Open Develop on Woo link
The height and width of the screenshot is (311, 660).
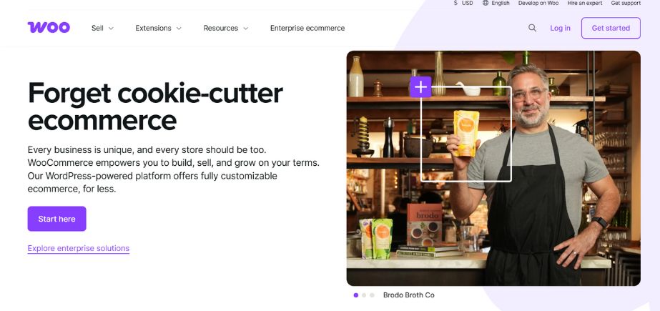538,3
